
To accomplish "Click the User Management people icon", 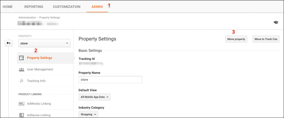I will pyautogui.click(x=21, y=69).
